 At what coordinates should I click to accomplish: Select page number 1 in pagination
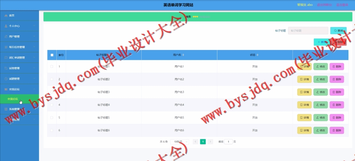203,142
